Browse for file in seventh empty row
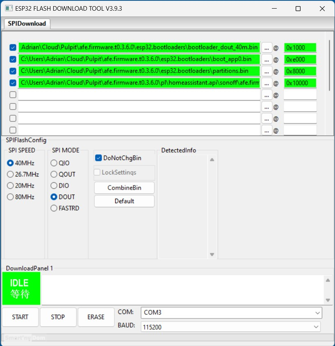 267,119
